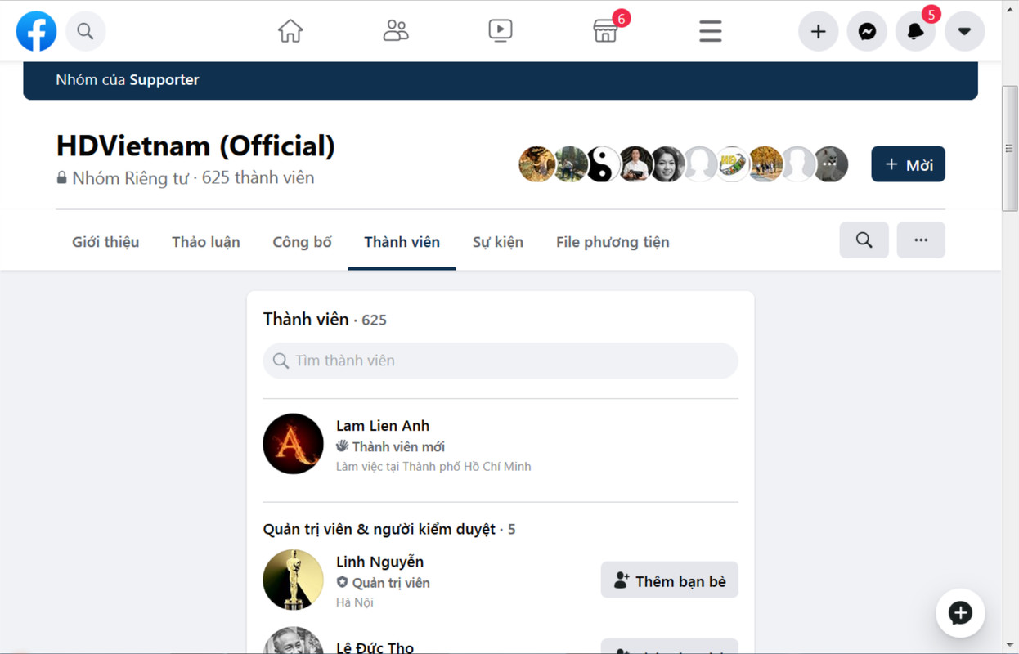Image resolution: width=1019 pixels, height=654 pixels.
Task: Click the first member avatar in header row
Action: (537, 164)
